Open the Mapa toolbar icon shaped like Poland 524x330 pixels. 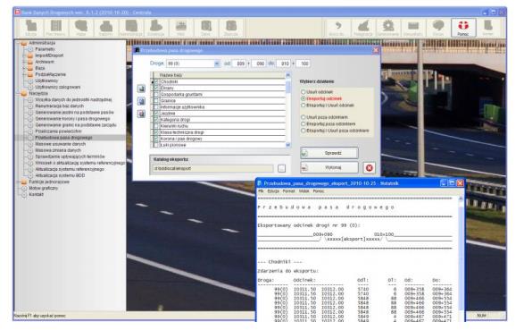[81, 28]
